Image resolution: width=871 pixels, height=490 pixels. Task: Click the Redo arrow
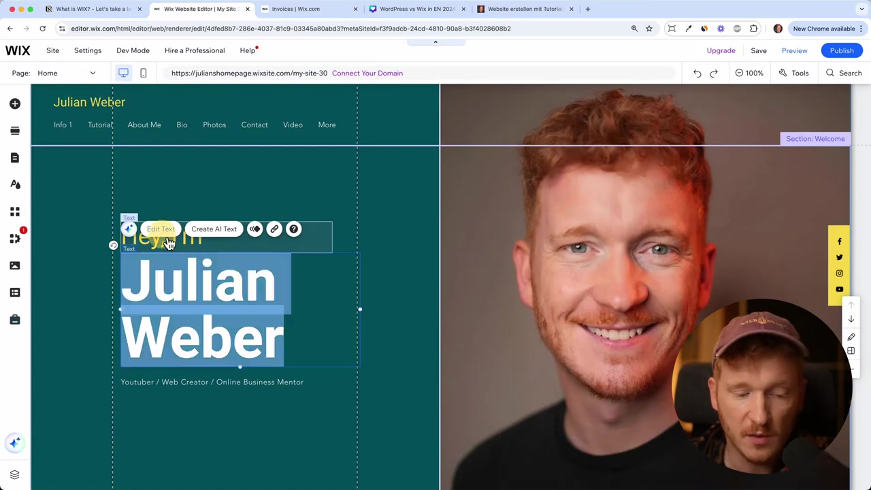tap(714, 73)
